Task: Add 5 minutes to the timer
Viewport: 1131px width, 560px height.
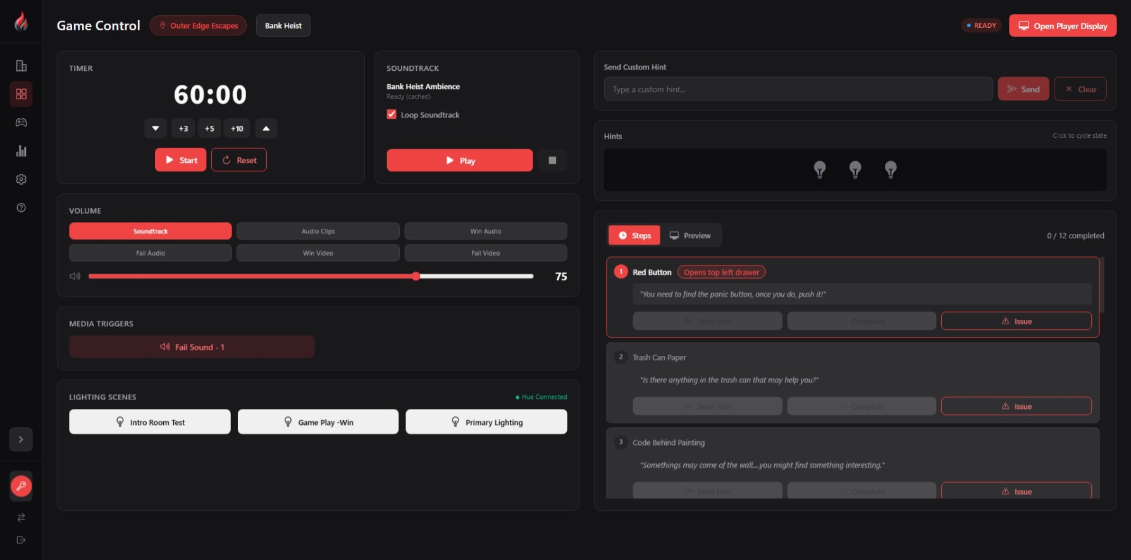Action: point(209,128)
